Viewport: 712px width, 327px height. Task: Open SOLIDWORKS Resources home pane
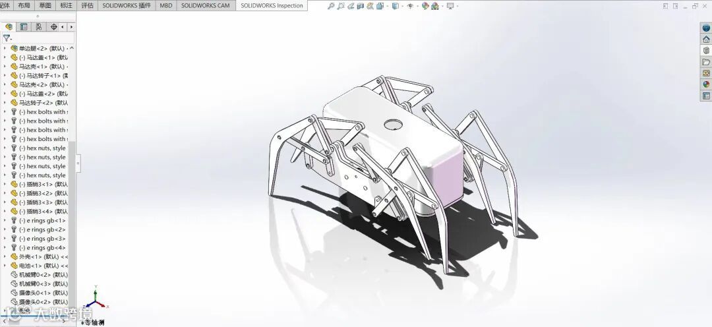(706, 40)
